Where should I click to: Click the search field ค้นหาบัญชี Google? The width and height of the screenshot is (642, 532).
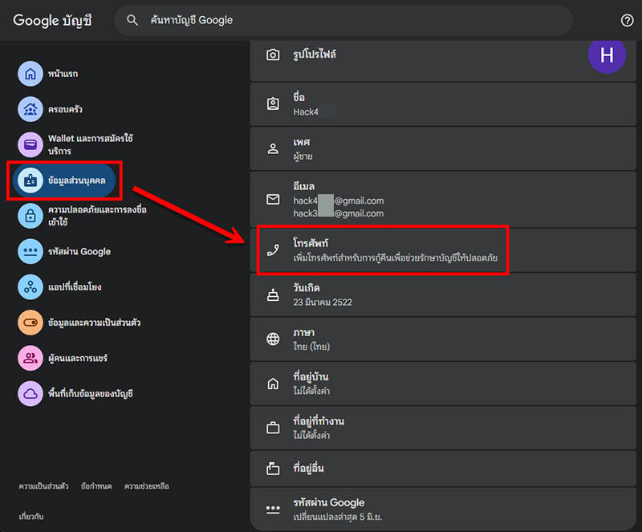(343, 20)
